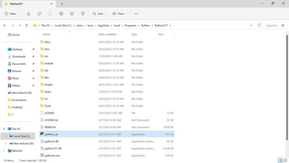Click the Rename icon in toolbar
Image resolution: width=289 pixels, height=163 pixels.
click(61, 14)
